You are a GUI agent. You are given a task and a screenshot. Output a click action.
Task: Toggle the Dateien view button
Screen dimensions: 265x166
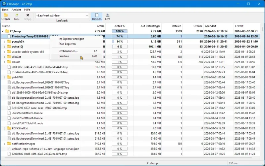[x=97, y=17]
